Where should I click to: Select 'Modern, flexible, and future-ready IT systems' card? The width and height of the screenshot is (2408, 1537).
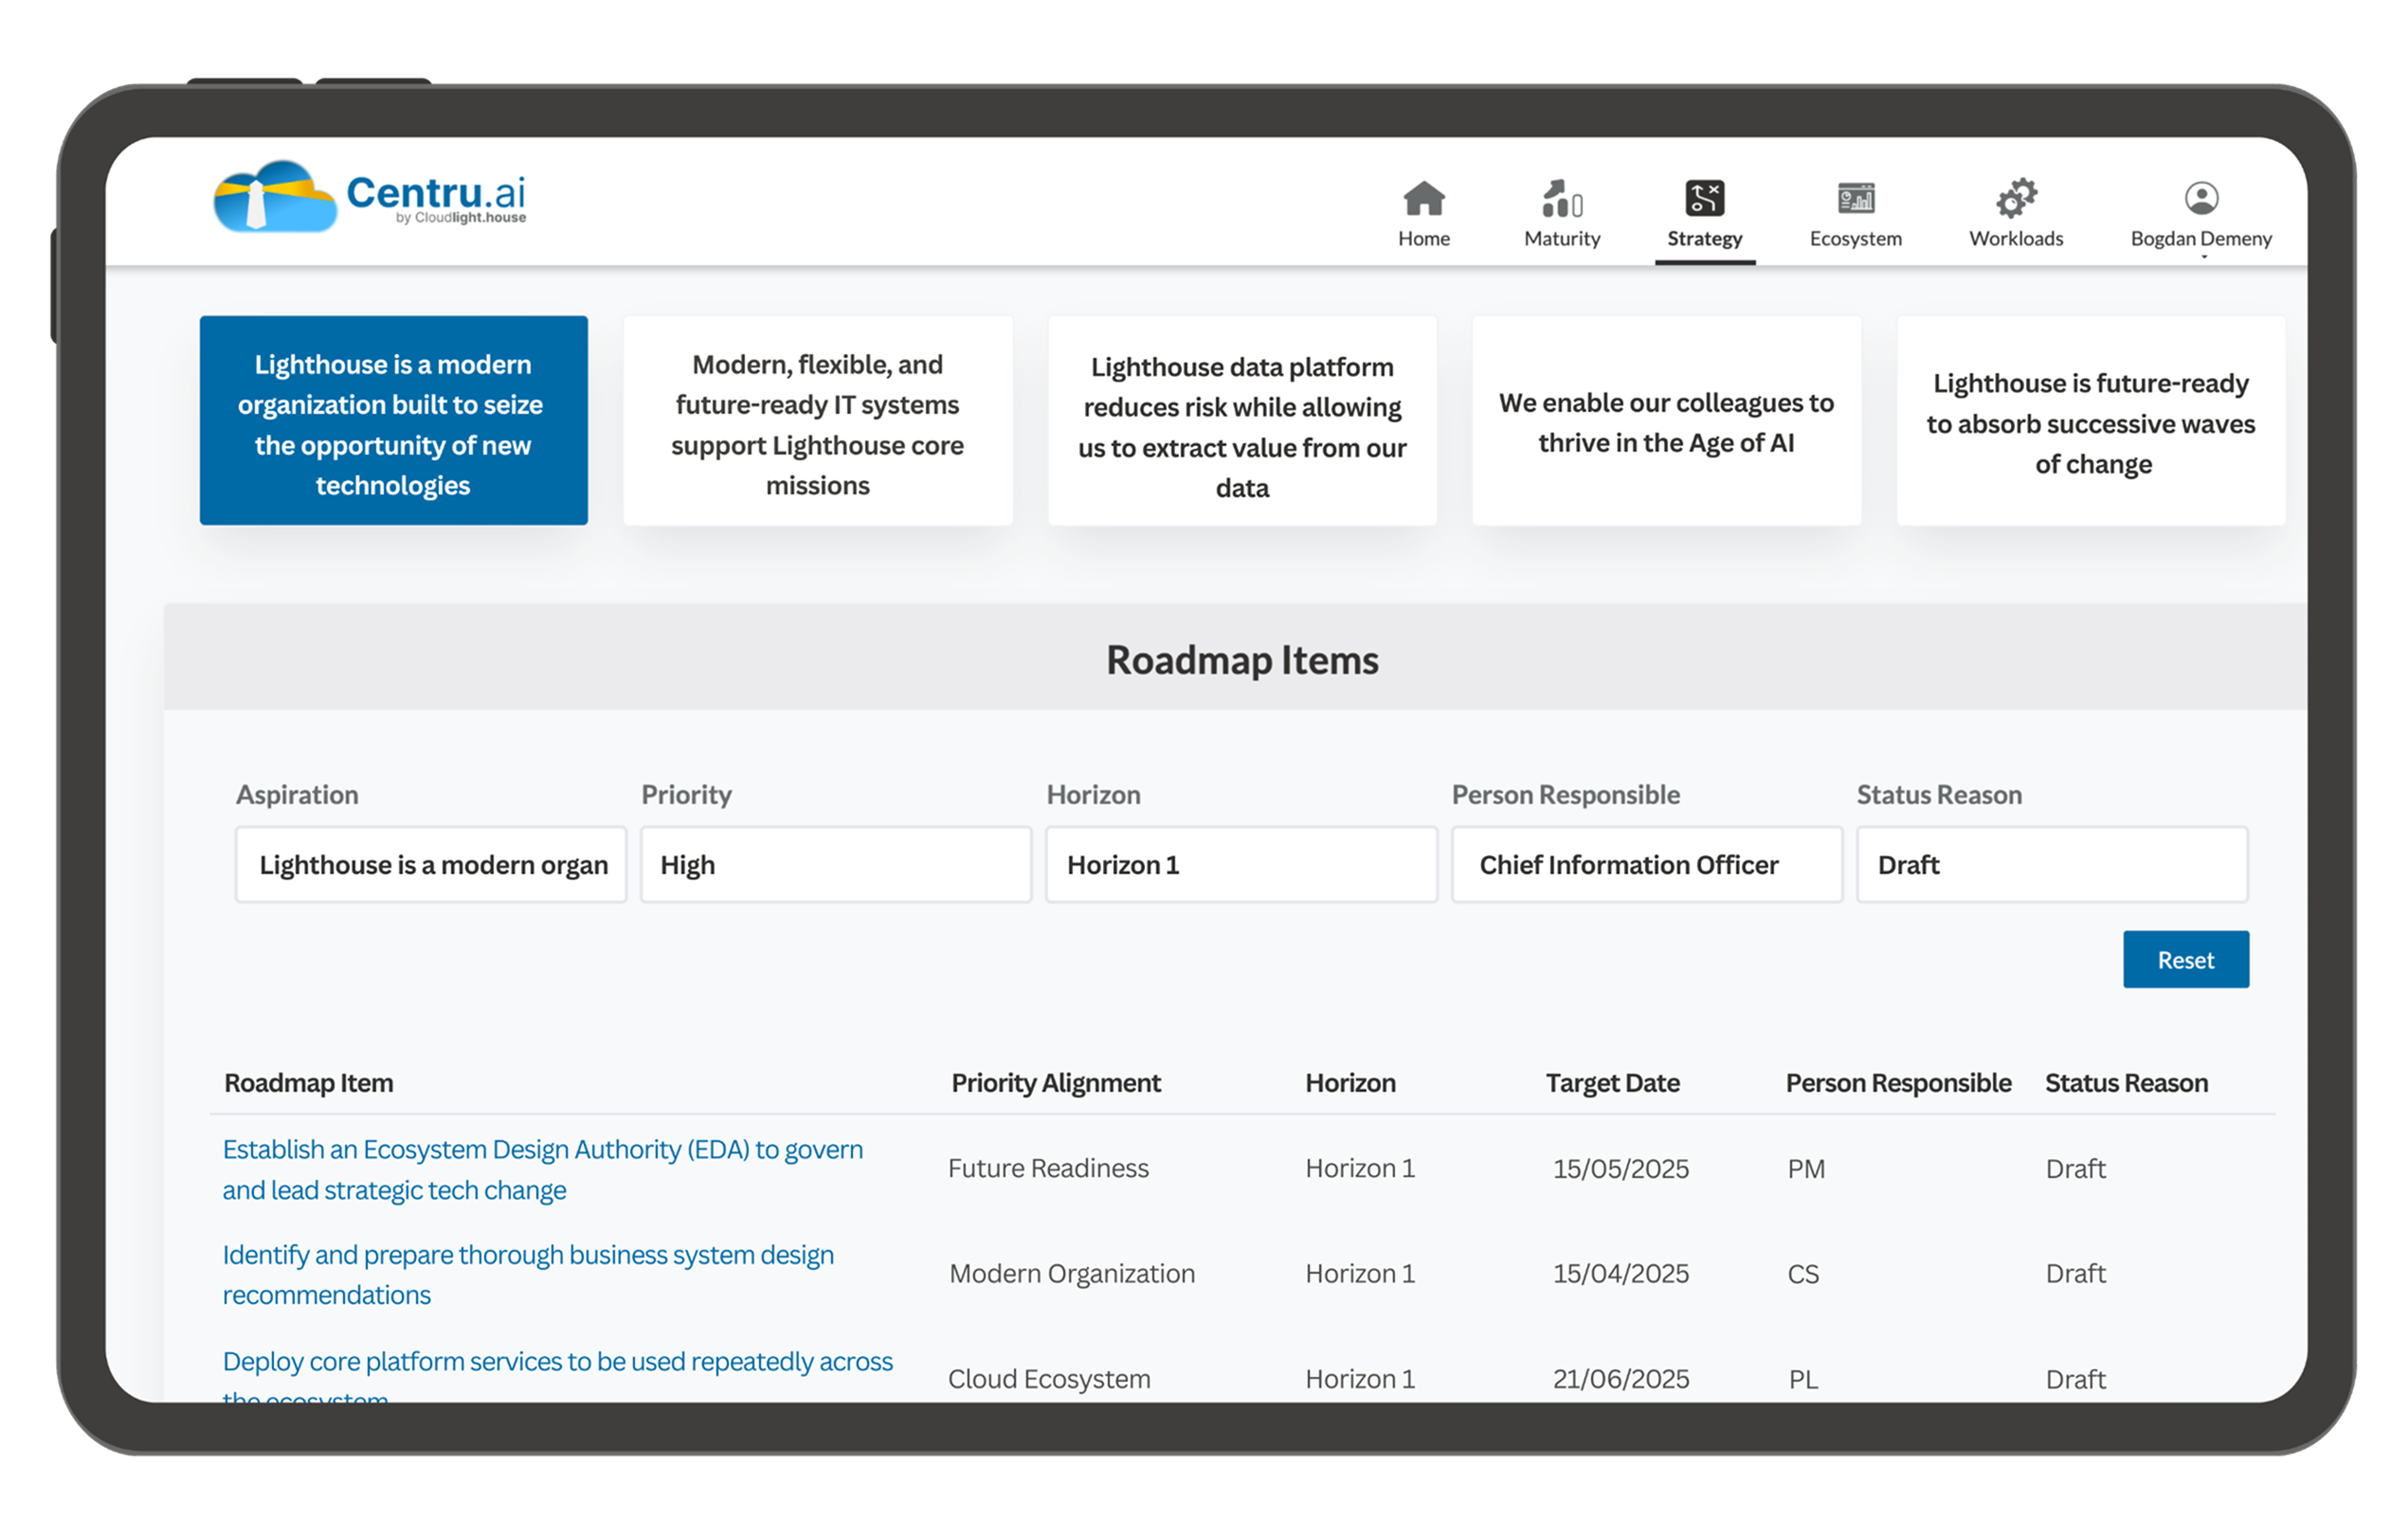coord(817,420)
